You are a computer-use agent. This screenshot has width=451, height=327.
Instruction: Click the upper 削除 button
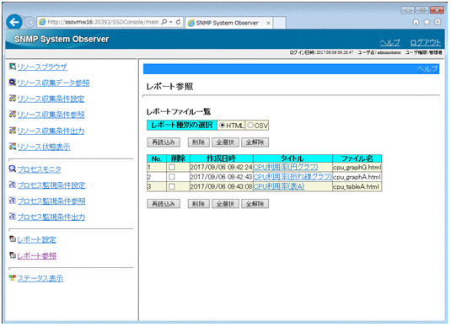click(198, 142)
